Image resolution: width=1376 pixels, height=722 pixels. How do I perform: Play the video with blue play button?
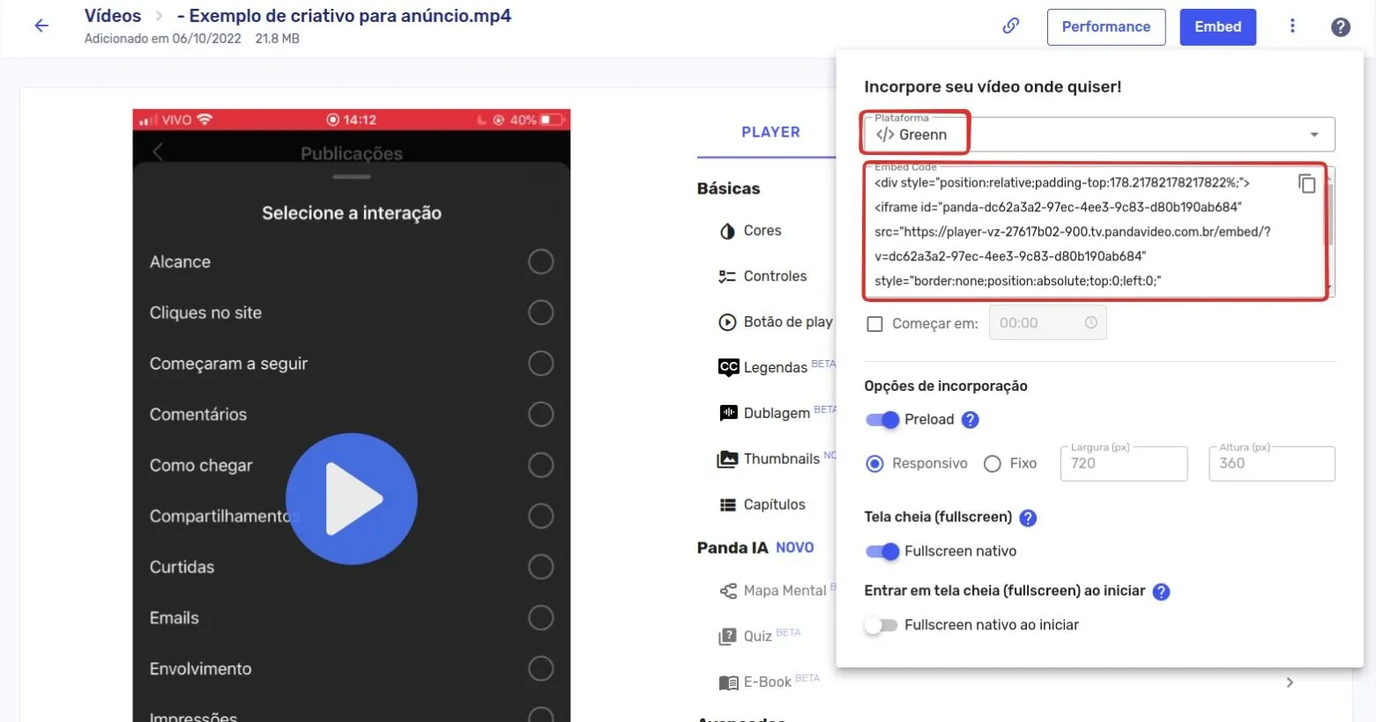[352, 498]
